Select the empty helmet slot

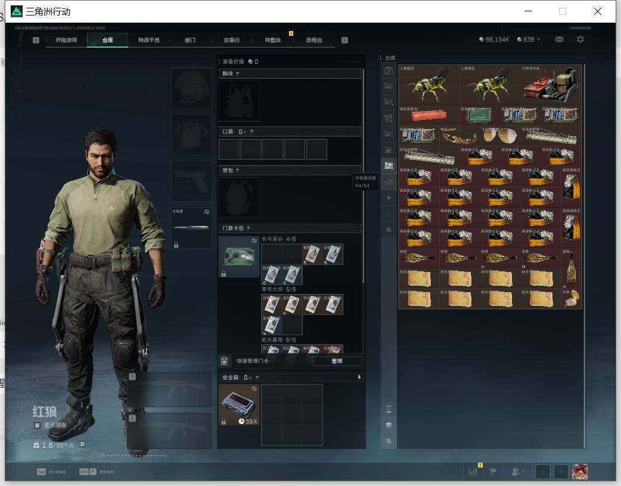click(x=191, y=88)
